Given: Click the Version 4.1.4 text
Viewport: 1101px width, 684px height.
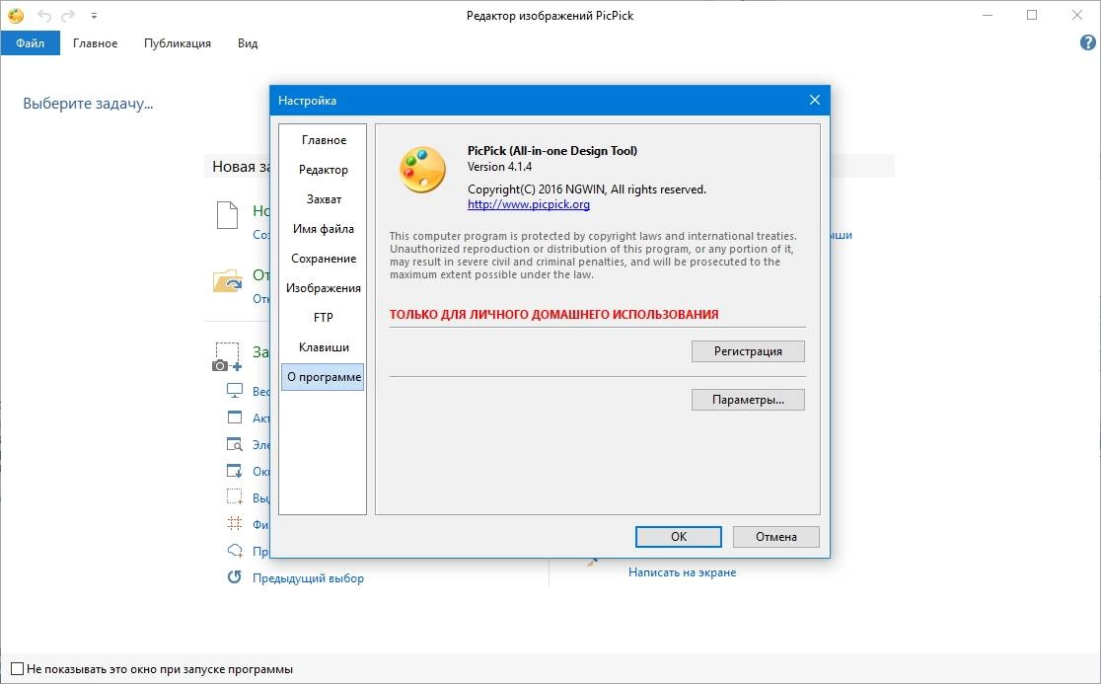Looking at the screenshot, I should [x=500, y=167].
